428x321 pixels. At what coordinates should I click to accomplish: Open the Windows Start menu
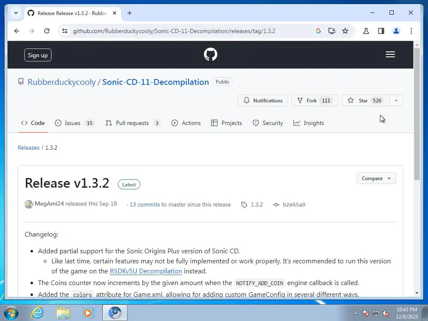(x=11, y=313)
